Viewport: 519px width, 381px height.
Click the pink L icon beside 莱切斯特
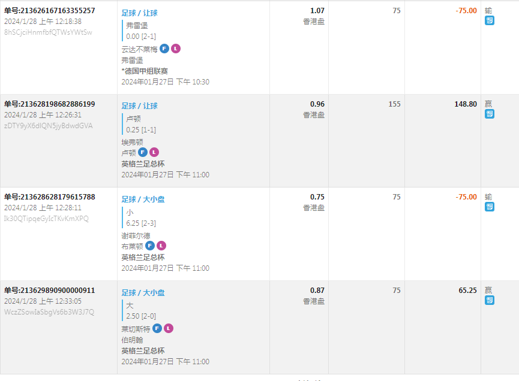(169, 328)
